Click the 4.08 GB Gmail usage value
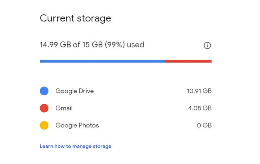 [x=200, y=108]
